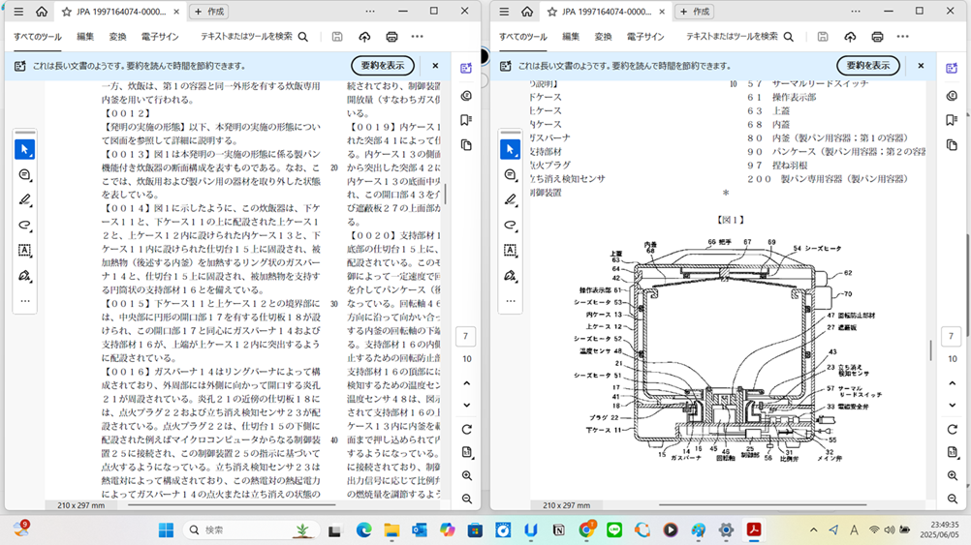Open File Explorer from taskbar
This screenshot has height=545, width=971.
[392, 530]
